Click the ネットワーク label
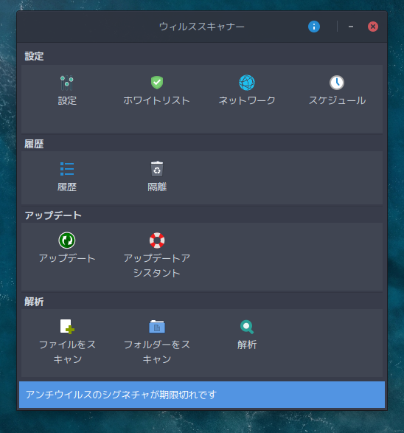This screenshot has height=433, width=404. tap(247, 100)
